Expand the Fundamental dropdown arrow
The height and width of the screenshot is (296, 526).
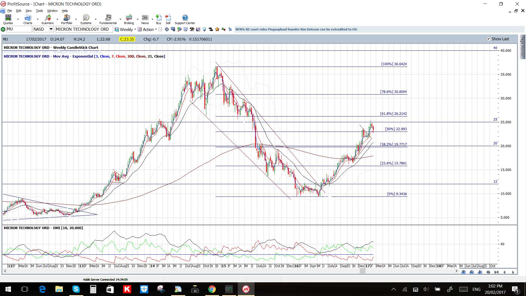[x=120, y=19]
